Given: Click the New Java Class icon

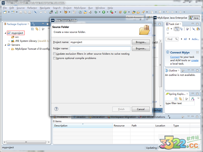Looking at the screenshot, I should click(x=125, y=12).
